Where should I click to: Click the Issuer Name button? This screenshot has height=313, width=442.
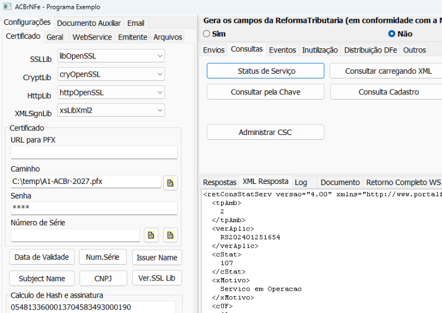[x=157, y=258]
